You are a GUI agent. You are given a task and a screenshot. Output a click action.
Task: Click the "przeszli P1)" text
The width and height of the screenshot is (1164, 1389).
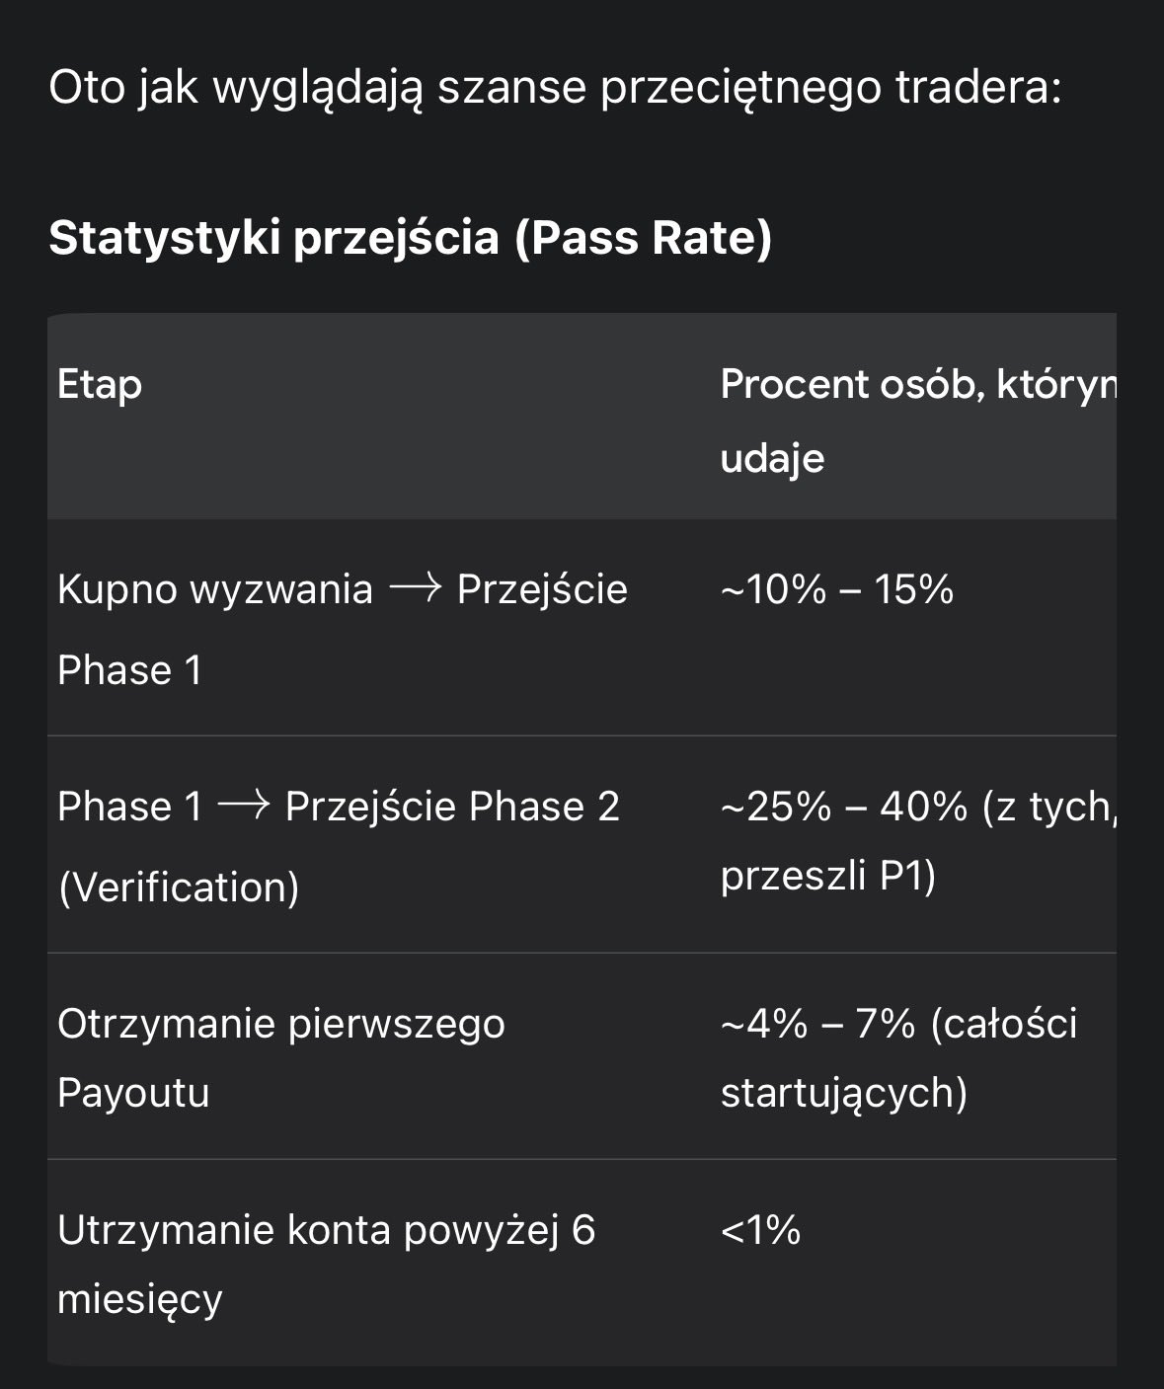(828, 876)
